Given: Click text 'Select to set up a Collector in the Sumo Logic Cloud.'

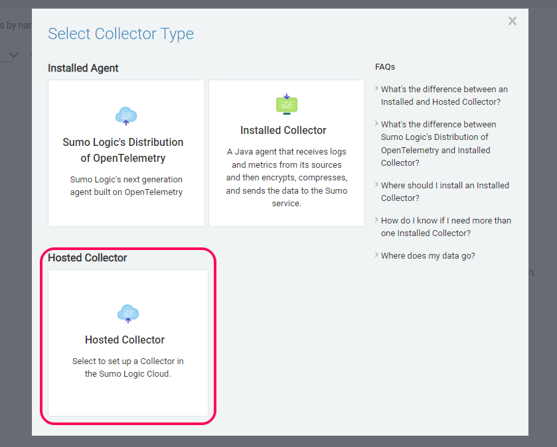Looking at the screenshot, I should tap(128, 367).
